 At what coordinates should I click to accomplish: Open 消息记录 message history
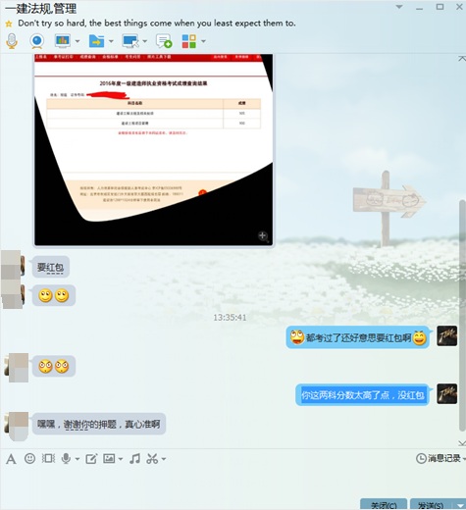[440, 458]
